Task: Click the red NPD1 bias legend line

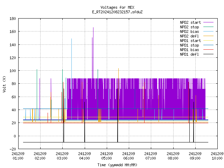Action: [208, 50]
